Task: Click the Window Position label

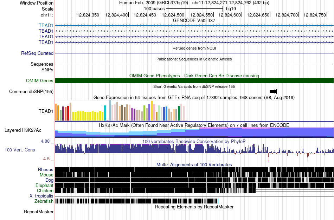Action: coord(37,3)
